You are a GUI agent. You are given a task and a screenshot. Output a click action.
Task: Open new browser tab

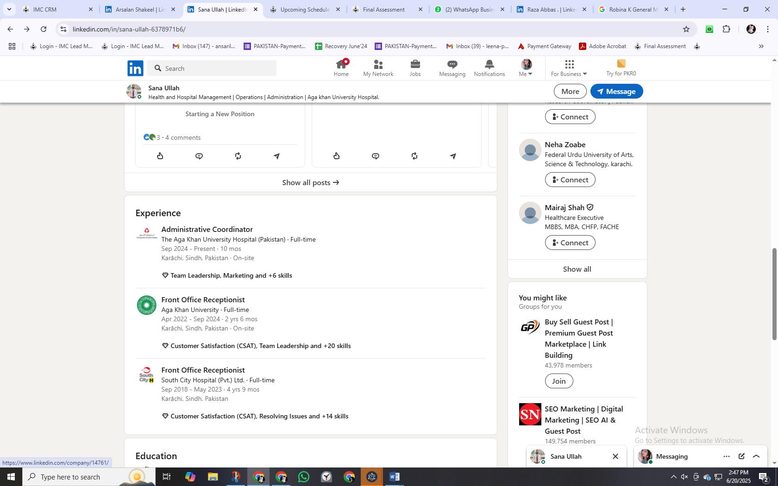(x=683, y=9)
